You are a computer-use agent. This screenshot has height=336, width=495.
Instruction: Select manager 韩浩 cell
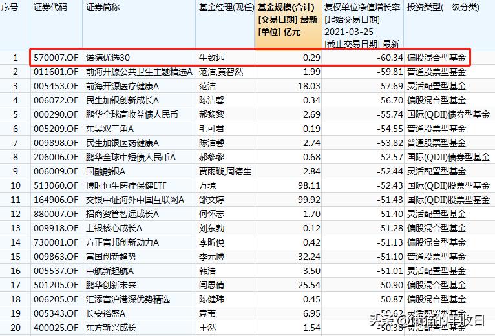pos(207,271)
